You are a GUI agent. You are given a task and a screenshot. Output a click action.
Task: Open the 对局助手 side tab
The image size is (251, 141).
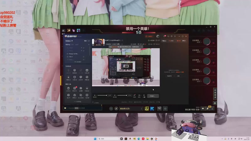point(215,94)
